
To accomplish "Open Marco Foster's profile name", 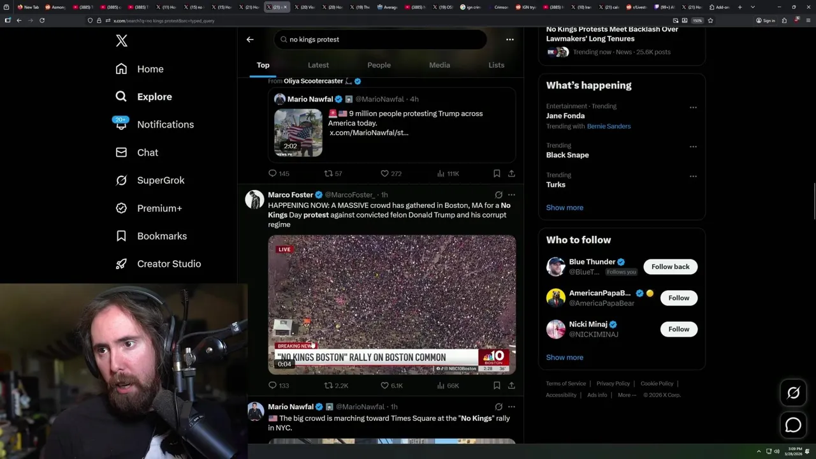I will click(291, 195).
